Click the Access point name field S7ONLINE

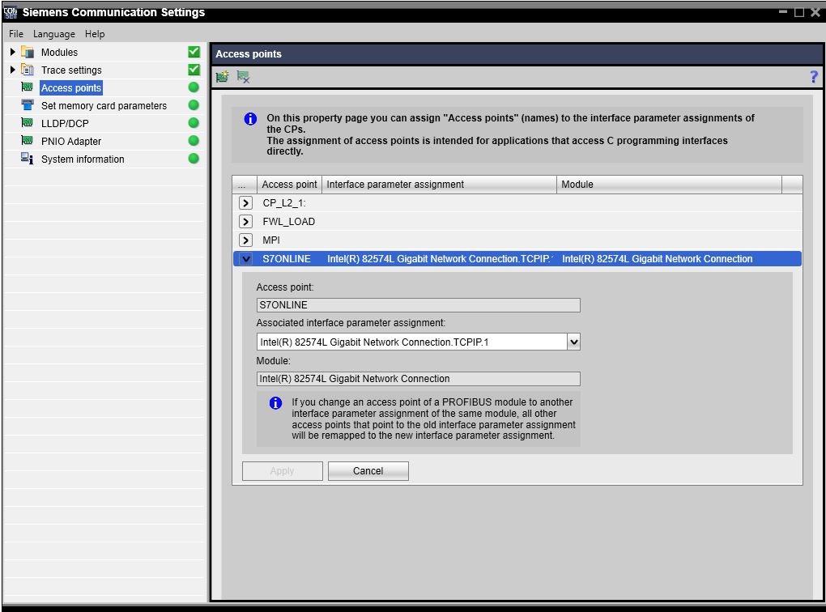click(x=419, y=305)
